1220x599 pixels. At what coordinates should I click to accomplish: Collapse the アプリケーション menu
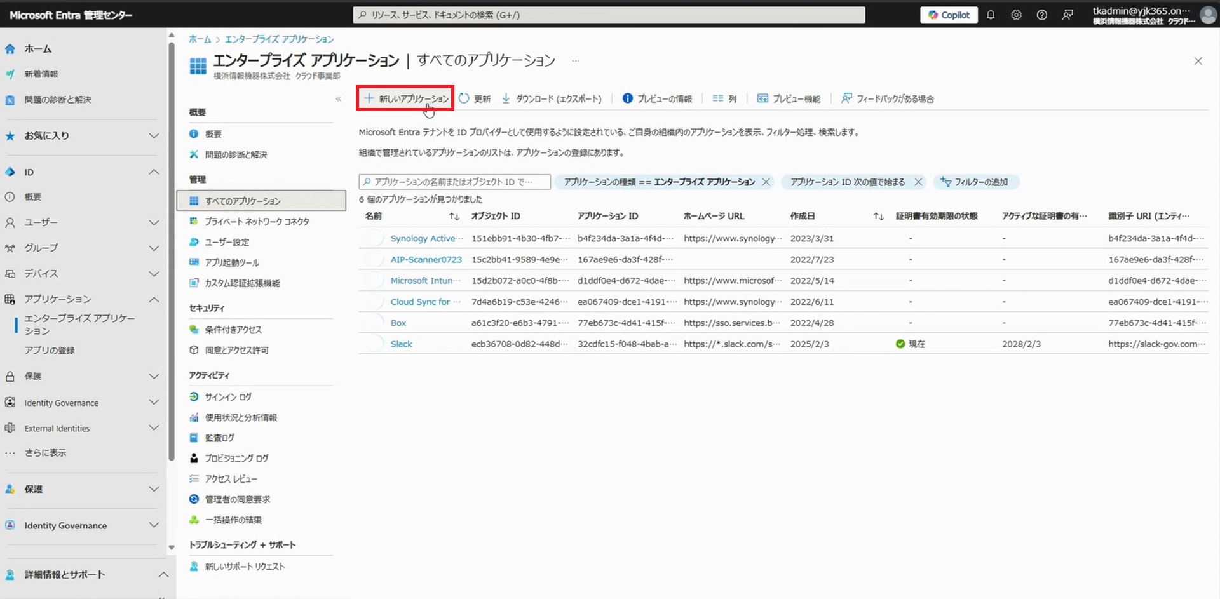[154, 299]
